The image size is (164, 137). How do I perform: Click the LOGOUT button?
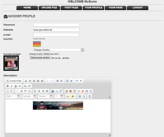(137, 8)
